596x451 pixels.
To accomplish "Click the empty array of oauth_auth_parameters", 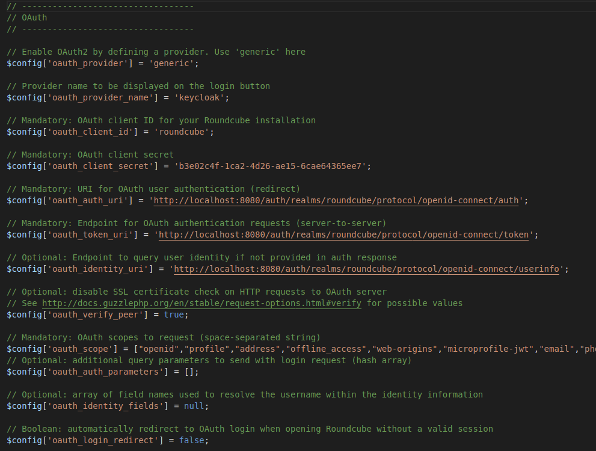I will point(191,372).
